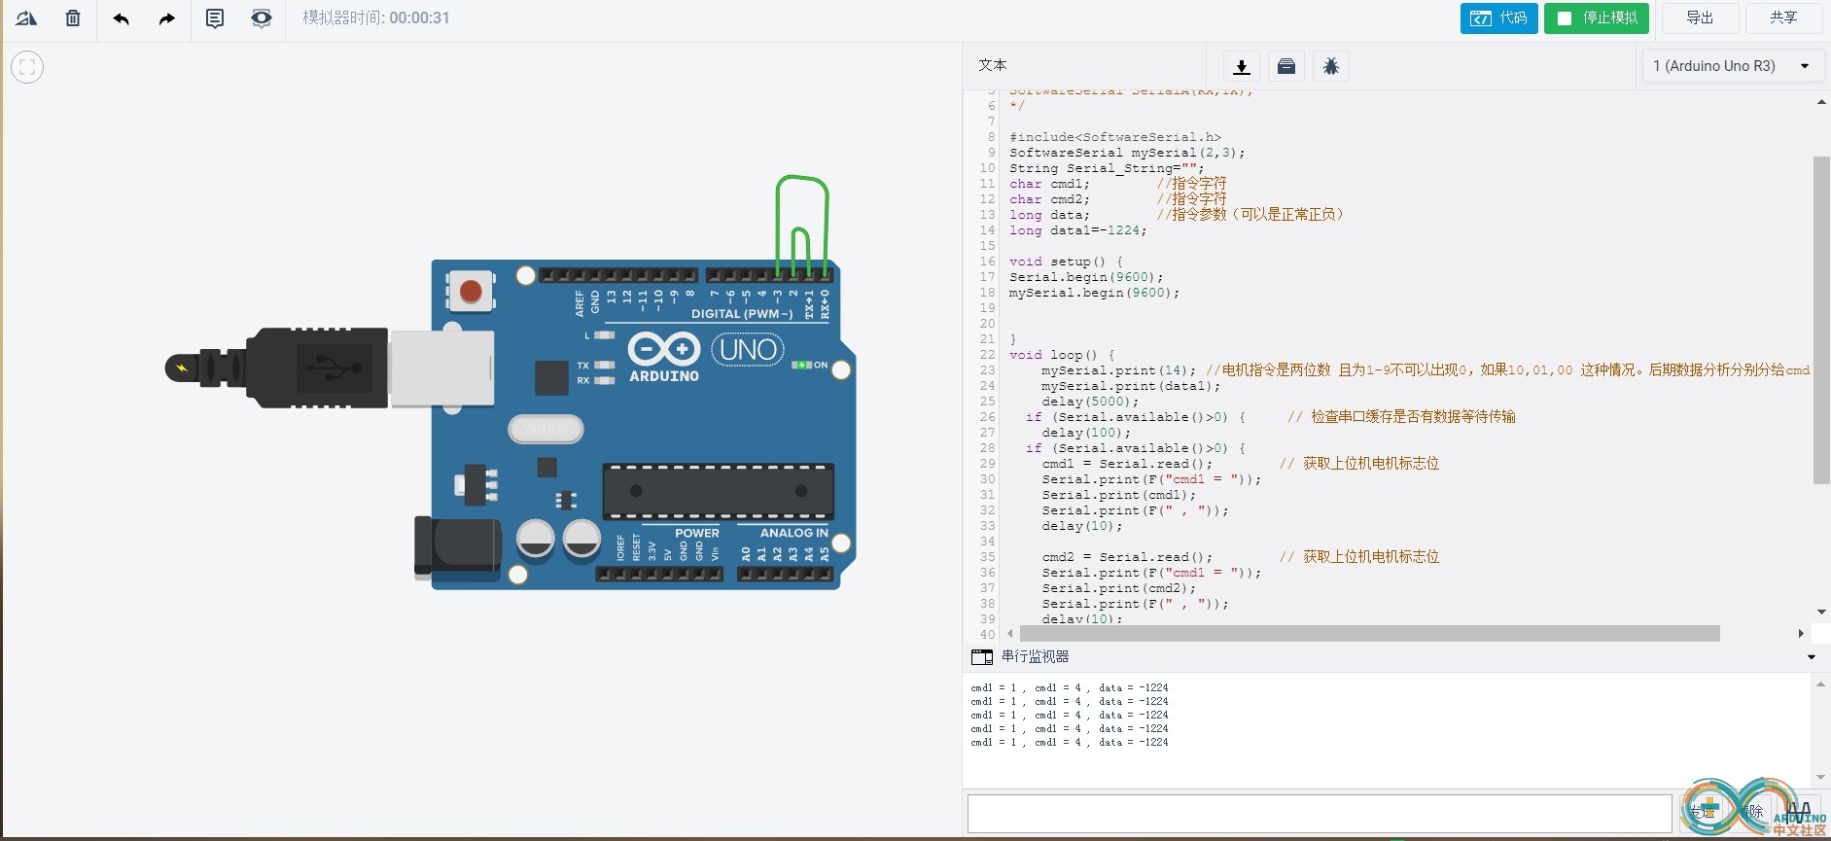
Task: Click line number 22 in the gutter
Action: point(987,355)
